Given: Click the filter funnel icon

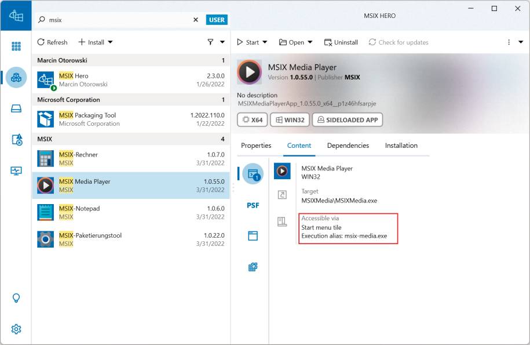Looking at the screenshot, I should (x=210, y=42).
